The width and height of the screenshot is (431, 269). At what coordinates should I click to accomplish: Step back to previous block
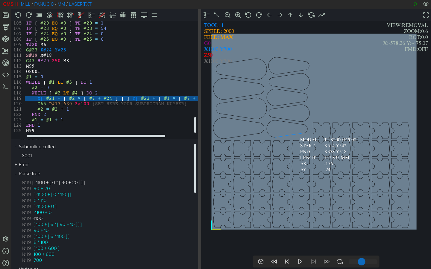[287, 262]
